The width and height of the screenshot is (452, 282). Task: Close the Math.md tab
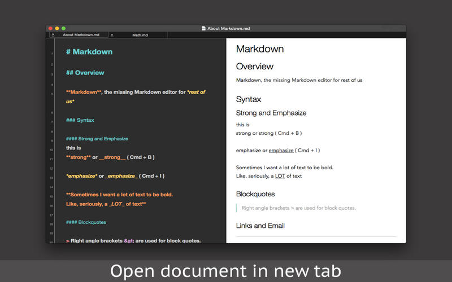pyautogui.click(x=112, y=35)
